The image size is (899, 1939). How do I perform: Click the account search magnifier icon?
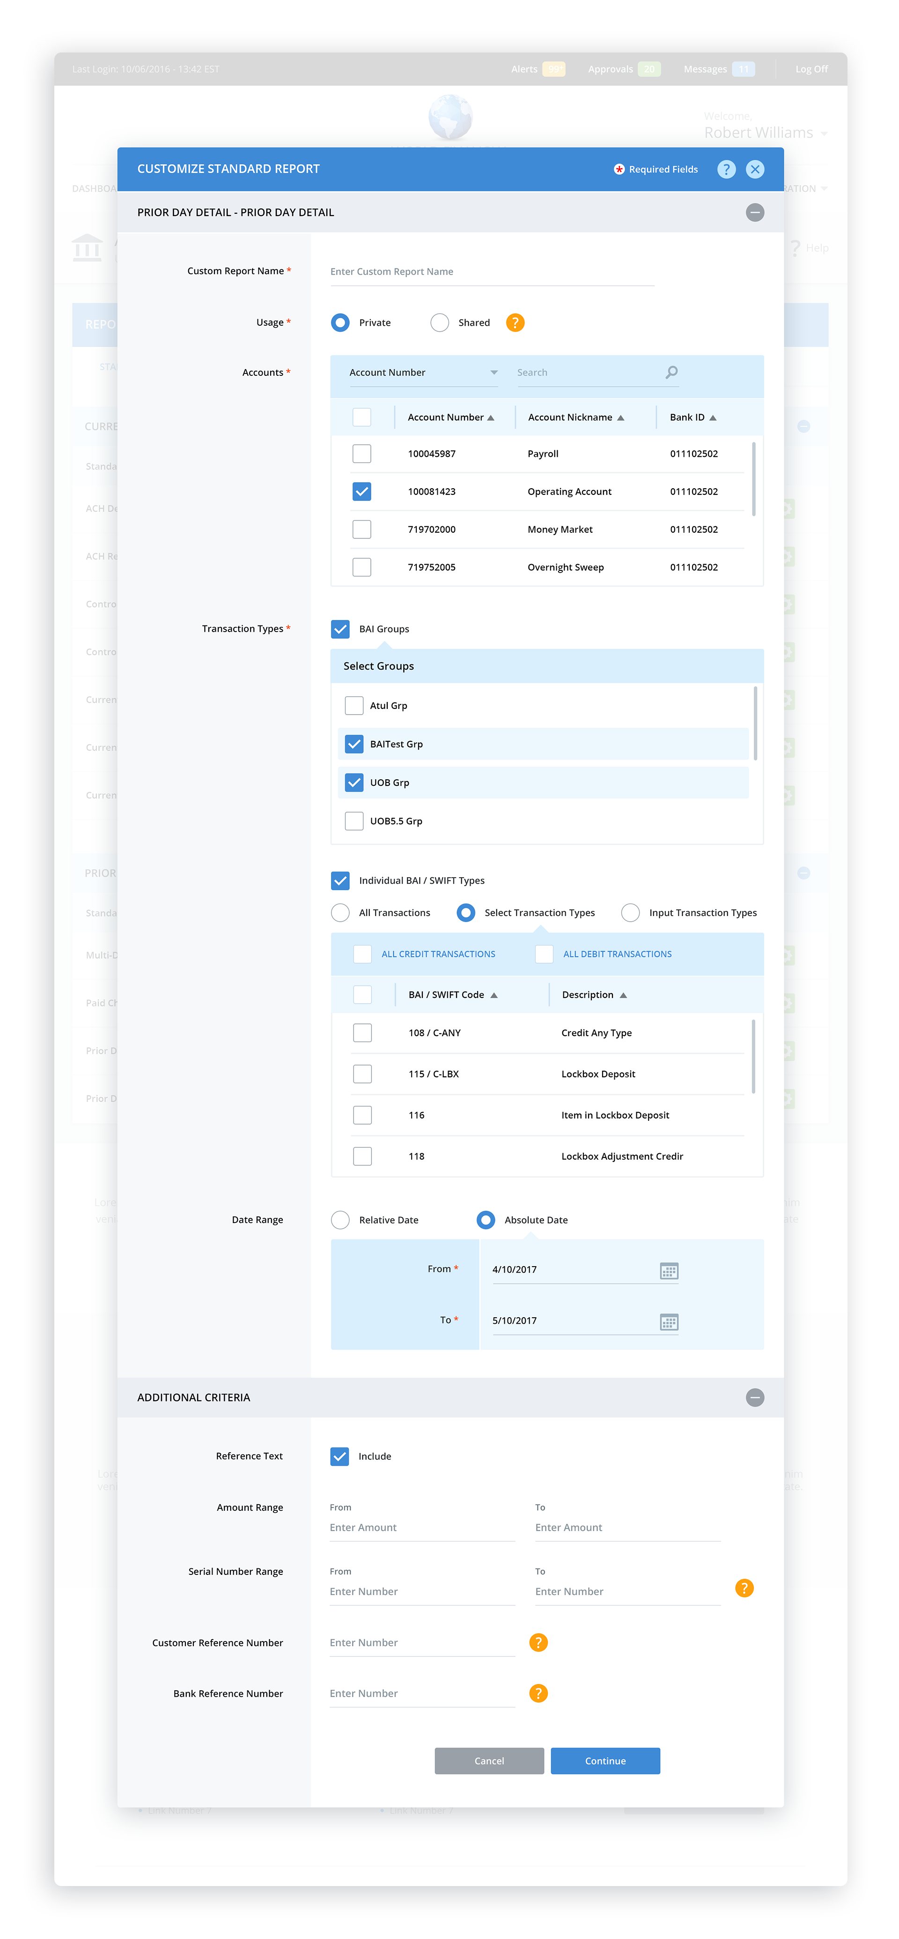tap(671, 372)
